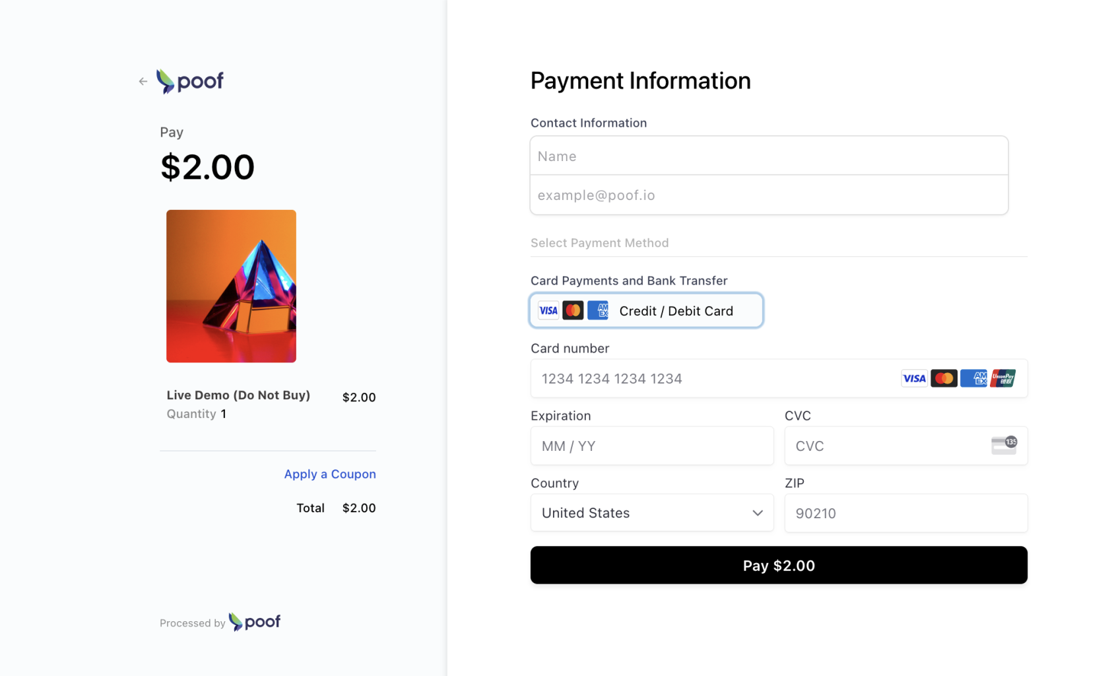
Task: Click the CVC card hint icon
Action: coord(1004,446)
